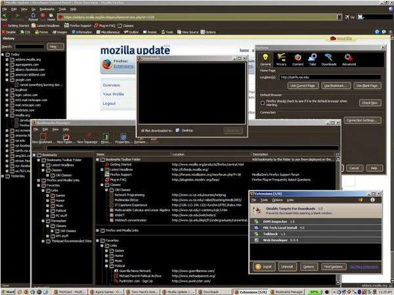
Task: Click the Move icon in Bookmarks Manager
Action: [x=106, y=139]
